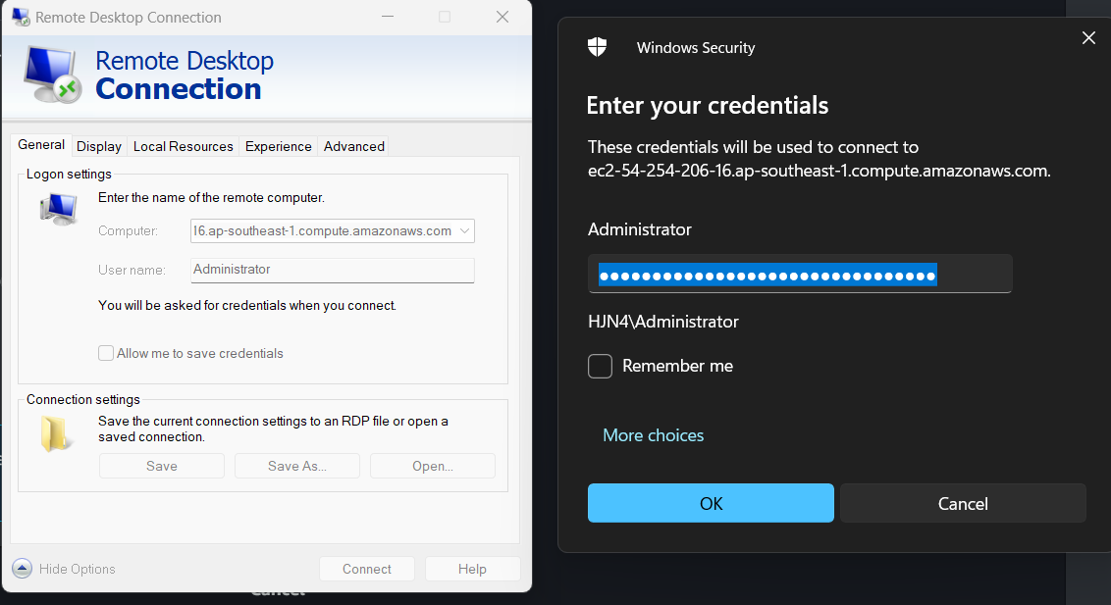Enable the Remember me checkbox
This screenshot has height=605, width=1111.
[x=600, y=366]
